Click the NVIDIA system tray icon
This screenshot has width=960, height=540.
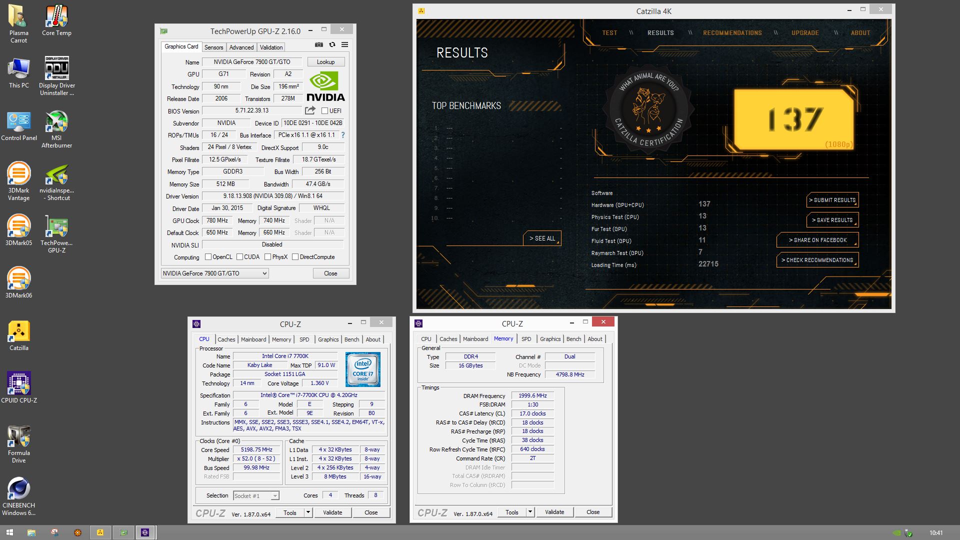point(897,533)
